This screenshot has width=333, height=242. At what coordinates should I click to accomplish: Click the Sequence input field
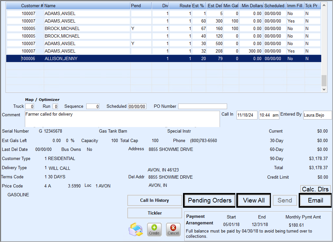point(93,106)
